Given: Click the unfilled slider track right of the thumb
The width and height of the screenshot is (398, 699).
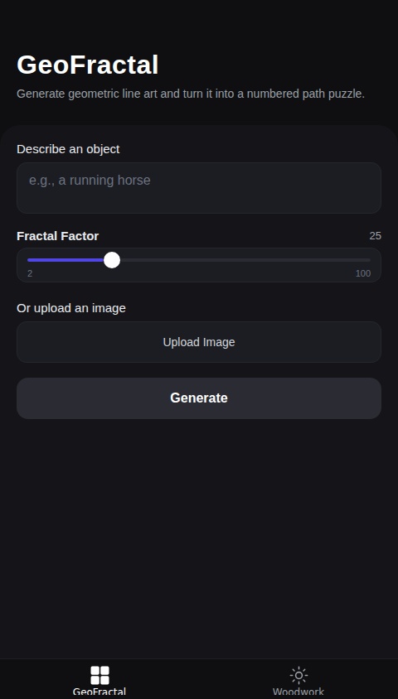Looking at the screenshot, I should coord(245,260).
